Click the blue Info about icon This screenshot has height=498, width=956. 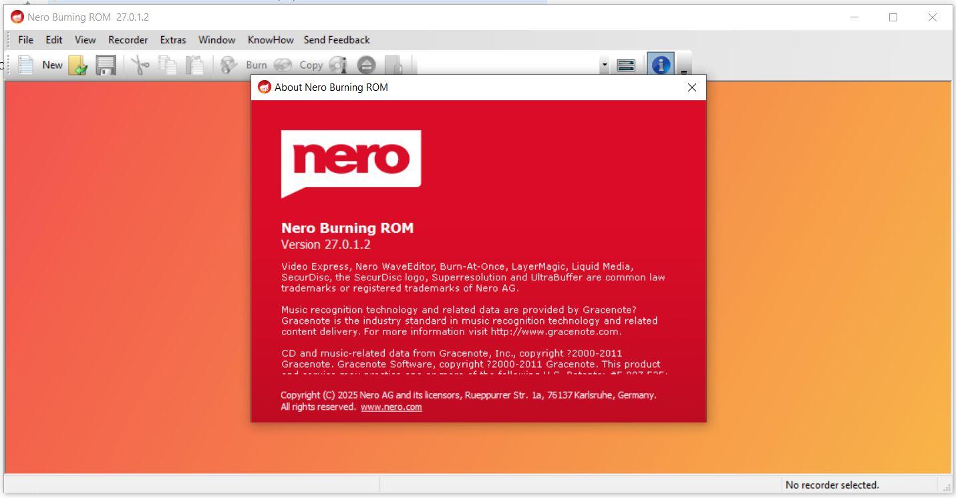(660, 65)
